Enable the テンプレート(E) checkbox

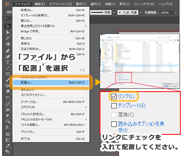[114, 106]
